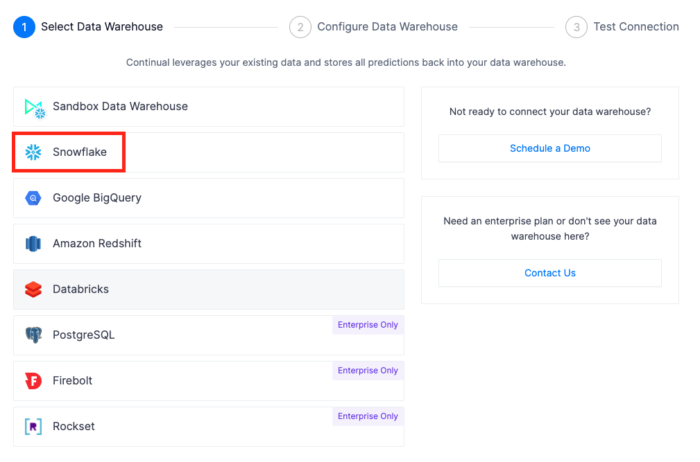The width and height of the screenshot is (700, 462).
Task: Click the Amazon Redshift icon
Action: click(x=33, y=244)
